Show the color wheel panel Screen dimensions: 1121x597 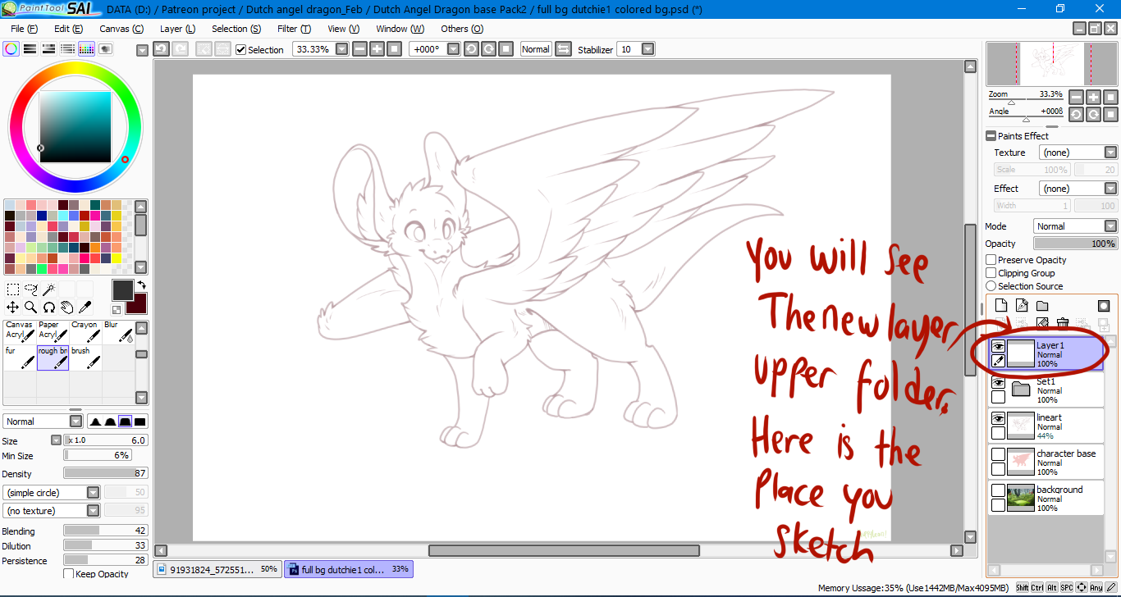(x=11, y=49)
